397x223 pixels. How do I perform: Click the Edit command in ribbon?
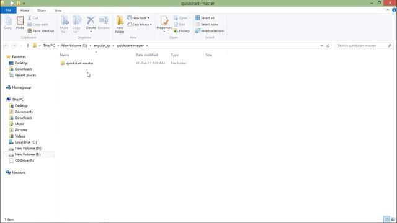tap(179, 25)
